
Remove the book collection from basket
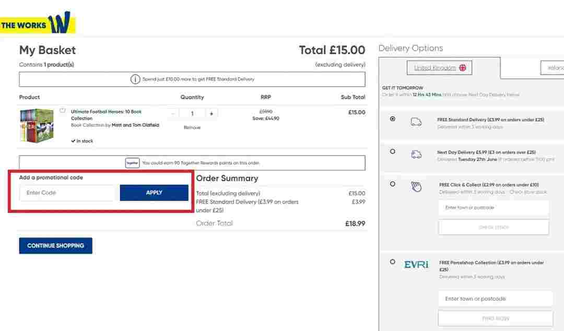point(192,127)
